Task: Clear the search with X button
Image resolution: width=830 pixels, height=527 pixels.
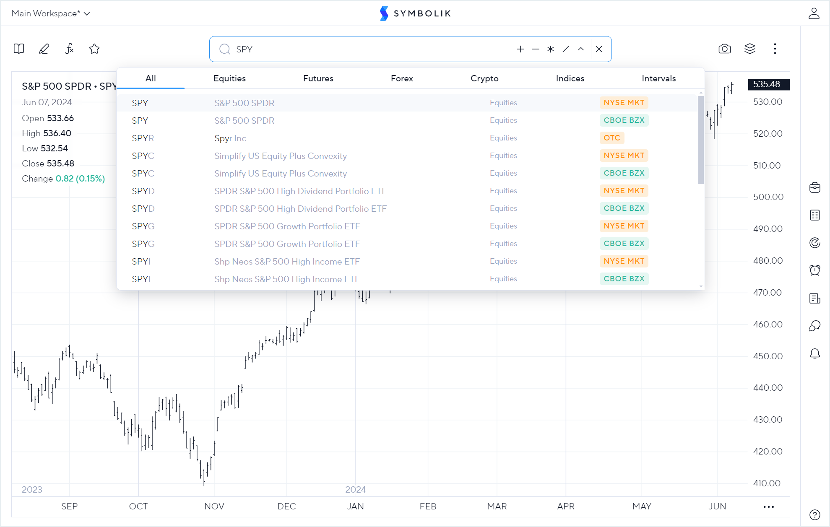Action: pyautogui.click(x=599, y=49)
